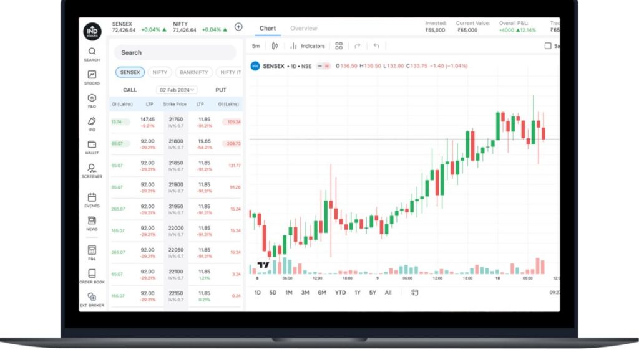Click the Overall P&L +4000 value
Screen dimensions: 639x355
pos(507,30)
